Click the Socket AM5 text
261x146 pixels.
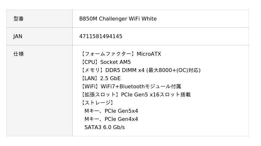(115, 62)
